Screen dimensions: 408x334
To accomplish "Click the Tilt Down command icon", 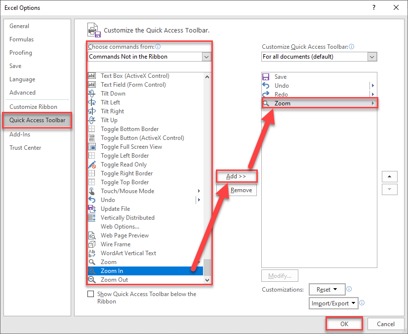I will tap(92, 94).
